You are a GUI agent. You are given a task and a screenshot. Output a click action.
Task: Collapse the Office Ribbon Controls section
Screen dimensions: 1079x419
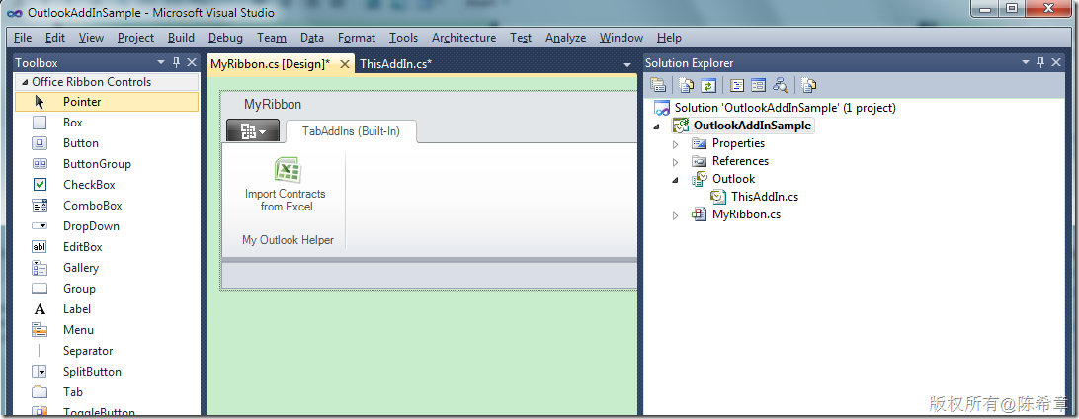click(24, 82)
